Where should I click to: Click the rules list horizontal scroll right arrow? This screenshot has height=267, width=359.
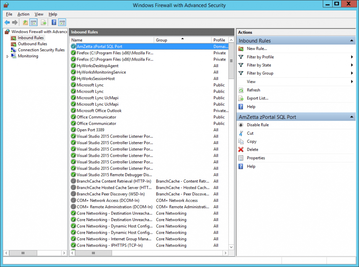click(225, 253)
